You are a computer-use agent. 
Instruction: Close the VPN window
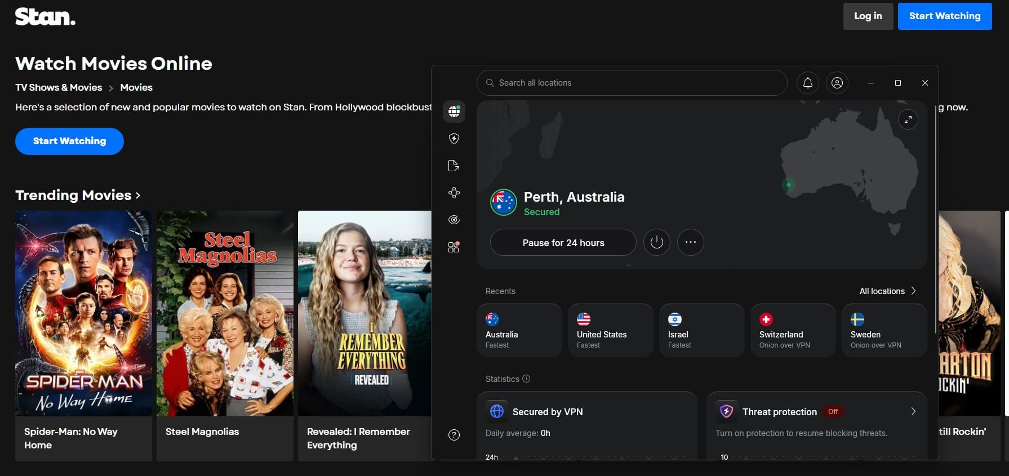[925, 83]
